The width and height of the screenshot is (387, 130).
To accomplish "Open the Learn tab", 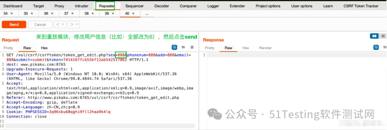I will pos(328,6).
